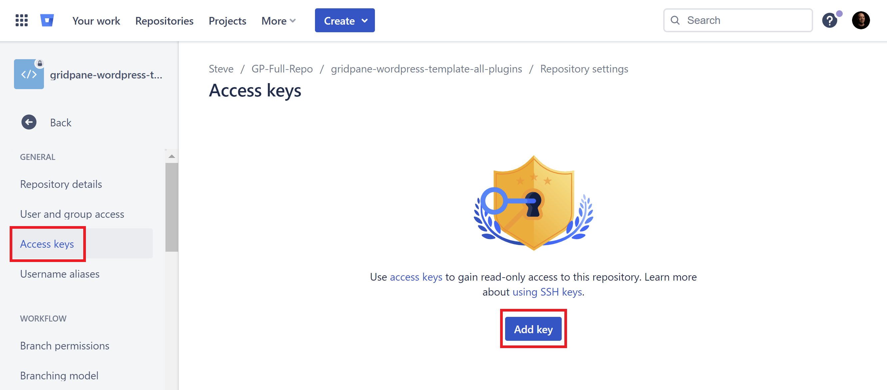
Task: Click the repository code avatar icon
Action: (x=29, y=74)
